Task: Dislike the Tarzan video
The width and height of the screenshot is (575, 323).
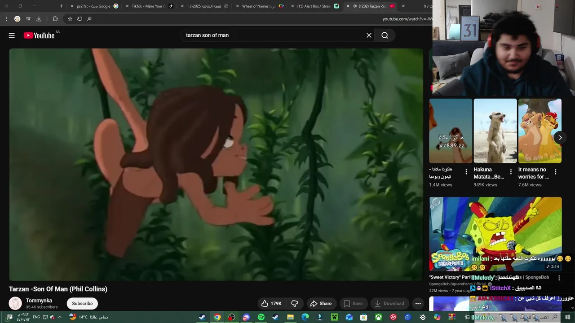Action: pyautogui.click(x=294, y=304)
